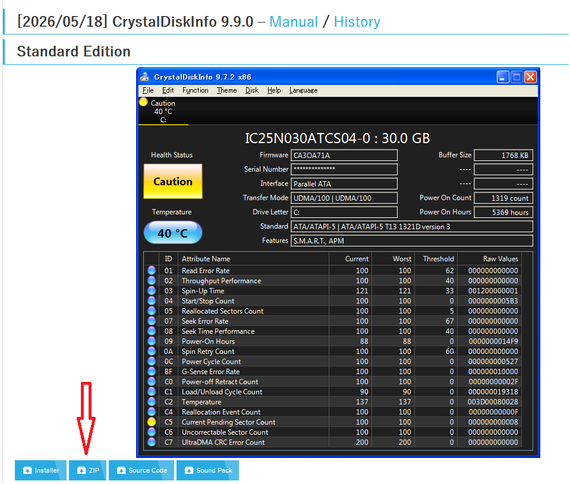Select the Spin-Up Time attribute name
The height and width of the screenshot is (484, 570).
click(203, 291)
